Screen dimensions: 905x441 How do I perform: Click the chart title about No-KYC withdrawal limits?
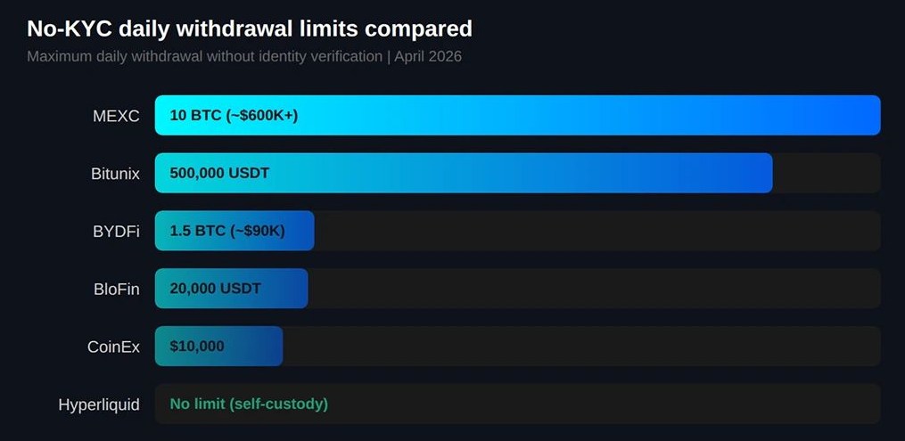click(249, 29)
